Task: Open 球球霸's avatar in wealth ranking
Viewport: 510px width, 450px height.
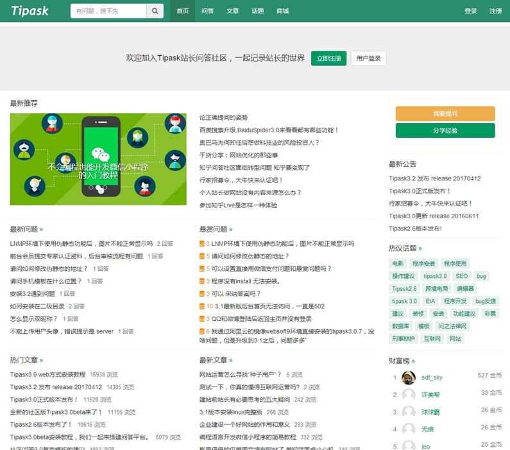Action: 409,412
